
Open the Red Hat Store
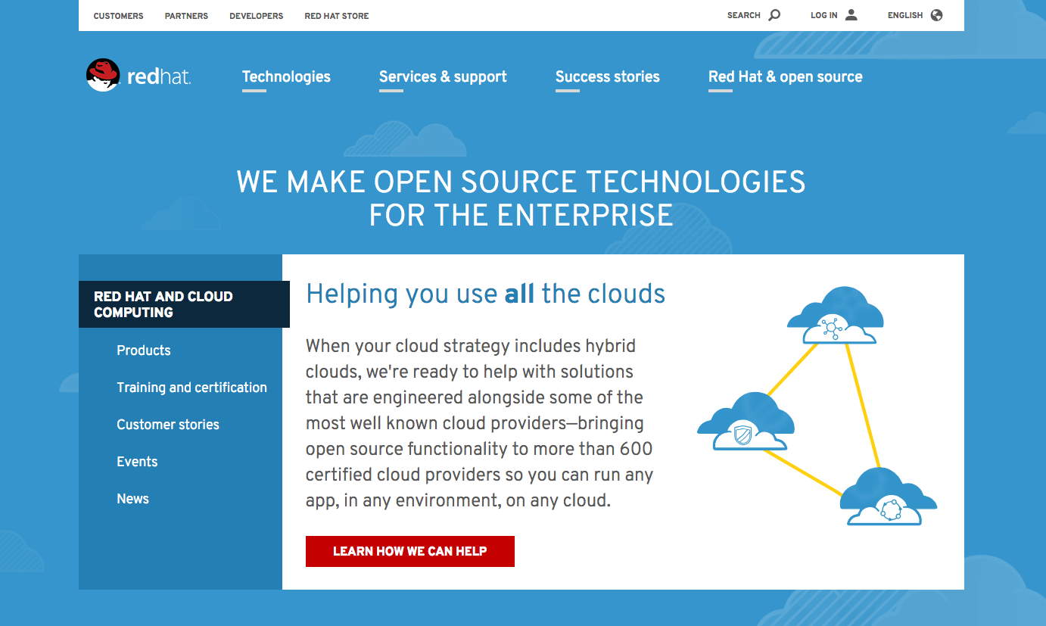[337, 16]
